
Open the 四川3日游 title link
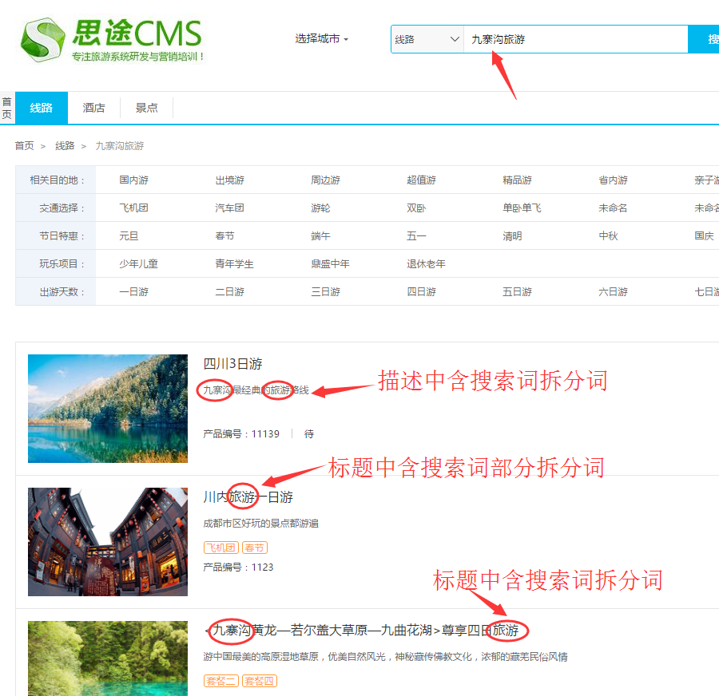(232, 364)
